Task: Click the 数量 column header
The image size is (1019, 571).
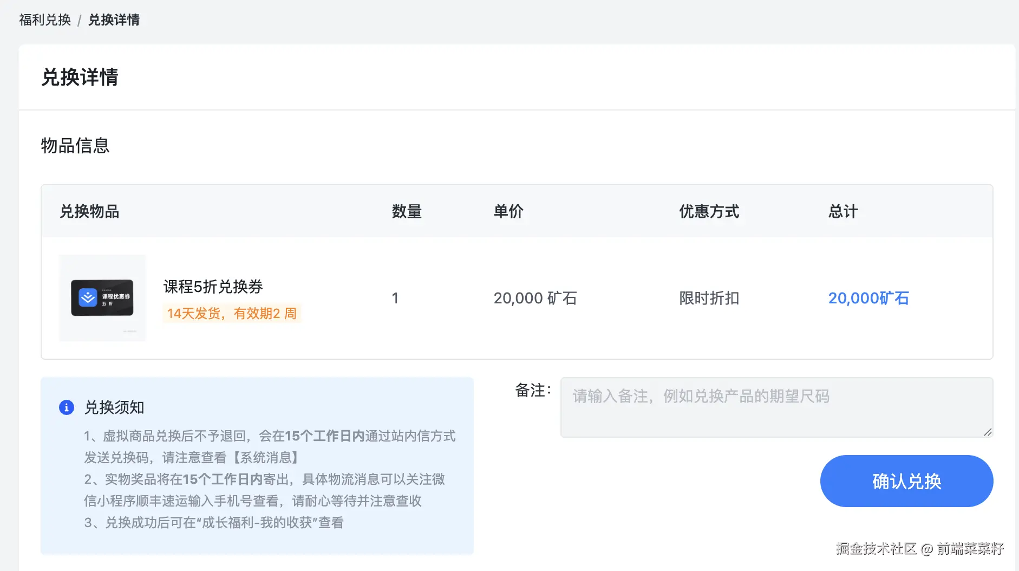Action: click(x=407, y=211)
